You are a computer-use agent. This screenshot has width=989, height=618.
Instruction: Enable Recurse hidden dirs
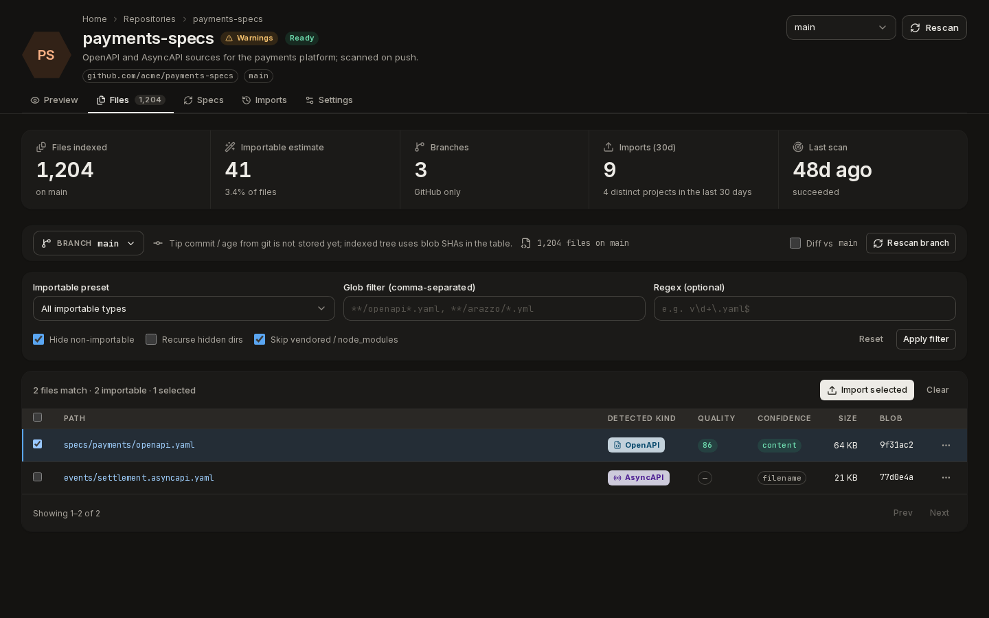(x=151, y=339)
